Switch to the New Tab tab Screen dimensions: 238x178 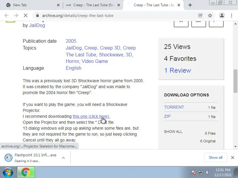[x=32, y=5]
